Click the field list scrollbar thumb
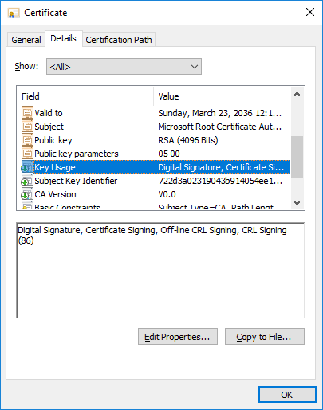The image size is (323, 410). point(297,157)
